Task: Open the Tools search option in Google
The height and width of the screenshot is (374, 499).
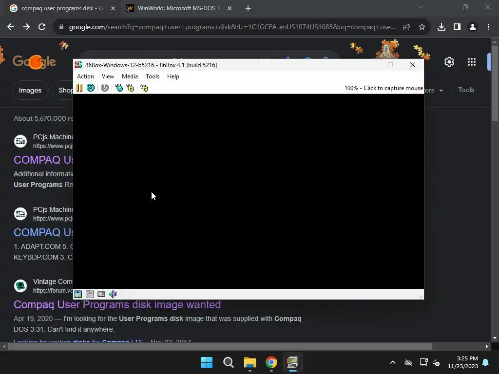Action: click(x=466, y=90)
